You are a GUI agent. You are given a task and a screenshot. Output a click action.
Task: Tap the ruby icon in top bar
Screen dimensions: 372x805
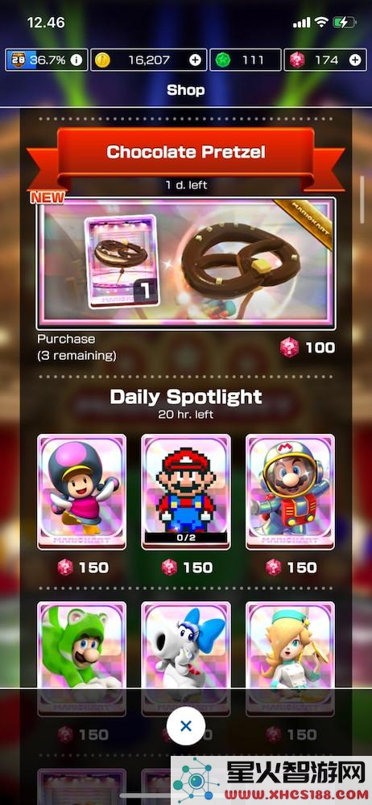(297, 60)
